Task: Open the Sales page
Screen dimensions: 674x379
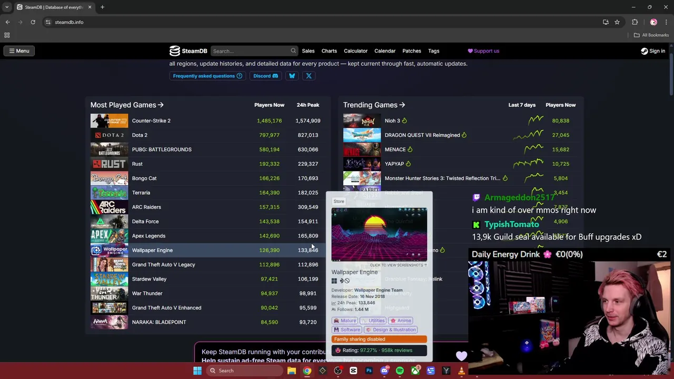Action: [308, 51]
